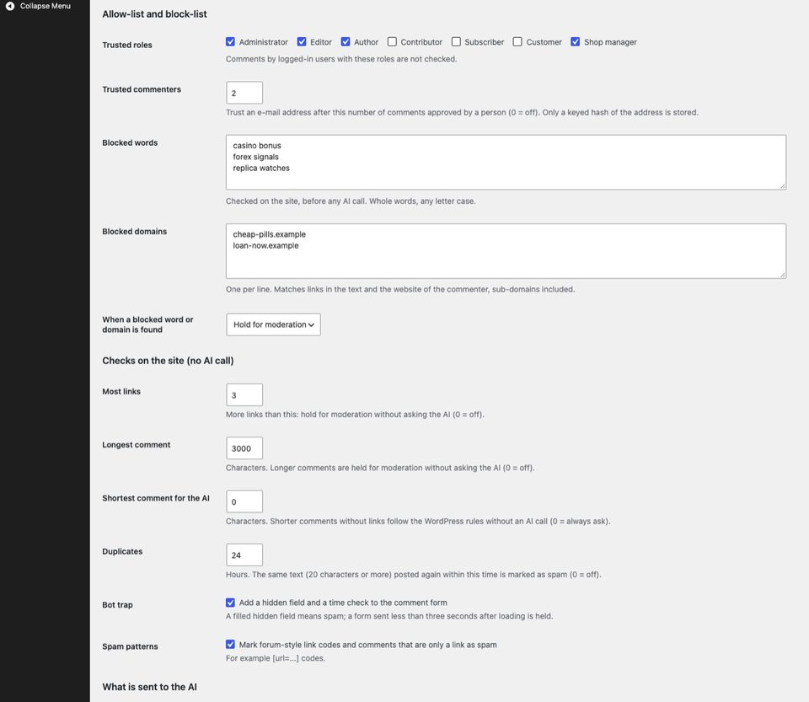Image resolution: width=809 pixels, height=702 pixels.
Task: Click the 'Duplicates' row label
Action: coord(122,551)
